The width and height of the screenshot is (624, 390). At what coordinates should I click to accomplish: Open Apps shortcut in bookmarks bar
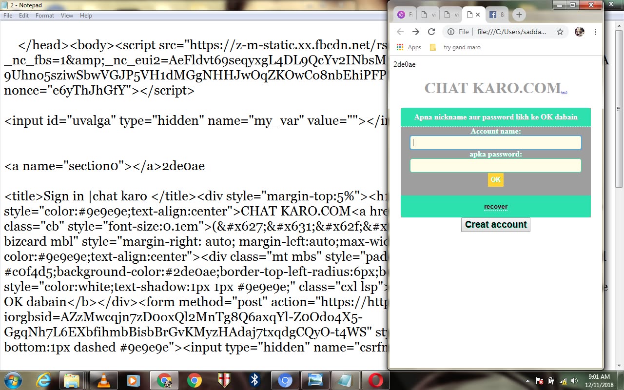click(x=409, y=47)
